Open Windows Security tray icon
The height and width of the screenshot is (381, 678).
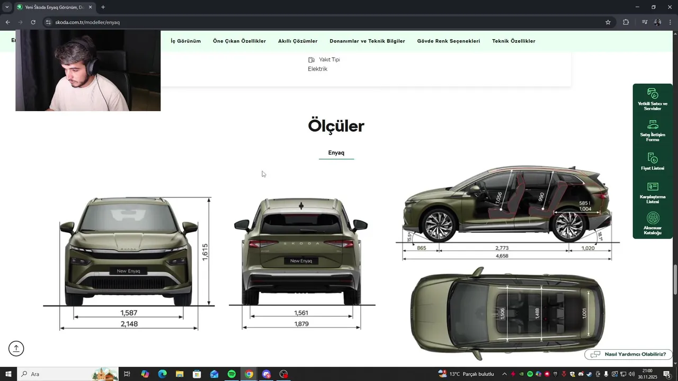[572, 374]
